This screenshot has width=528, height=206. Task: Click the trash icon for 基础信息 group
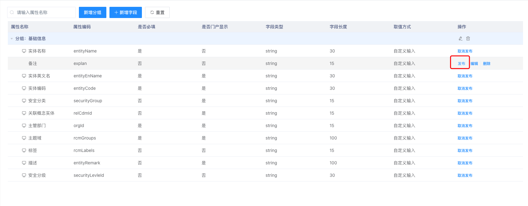point(468,39)
